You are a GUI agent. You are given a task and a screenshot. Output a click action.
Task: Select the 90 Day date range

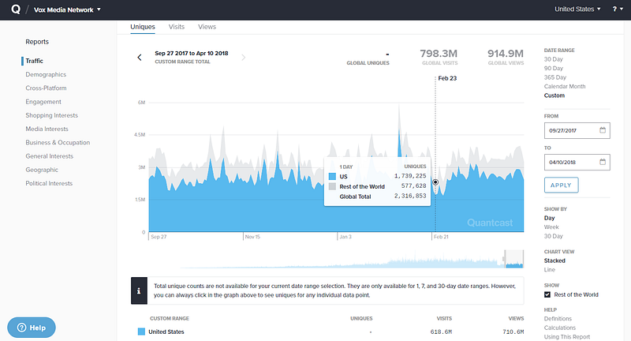pyautogui.click(x=554, y=69)
